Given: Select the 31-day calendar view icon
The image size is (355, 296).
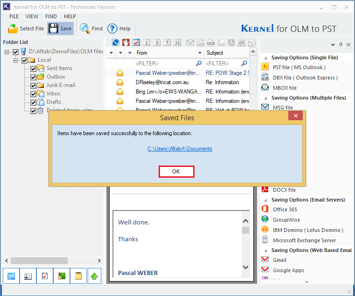Looking at the screenshot, I should click(177, 43).
